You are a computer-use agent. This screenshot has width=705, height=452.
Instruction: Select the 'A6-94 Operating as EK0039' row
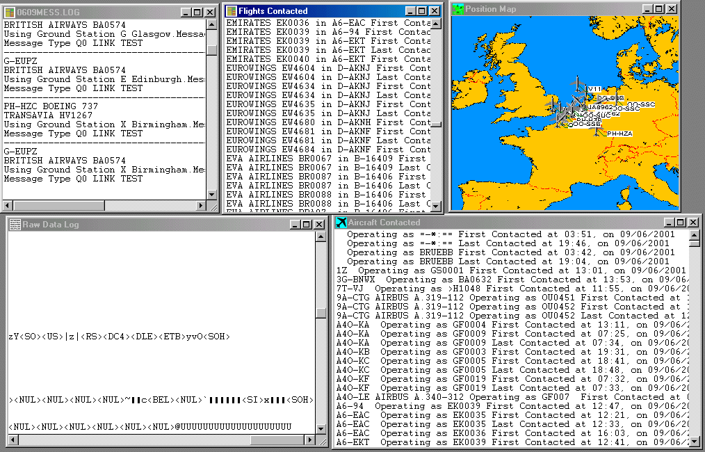click(512, 406)
